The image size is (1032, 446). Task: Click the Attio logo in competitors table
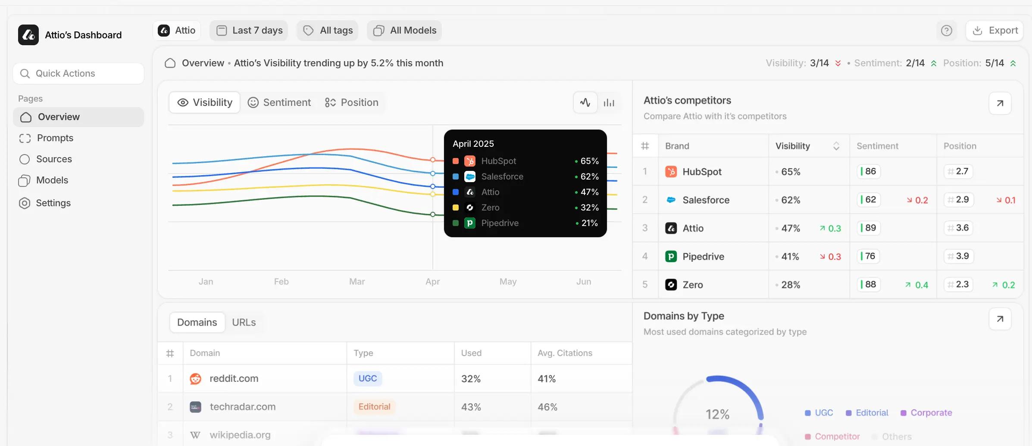(671, 228)
